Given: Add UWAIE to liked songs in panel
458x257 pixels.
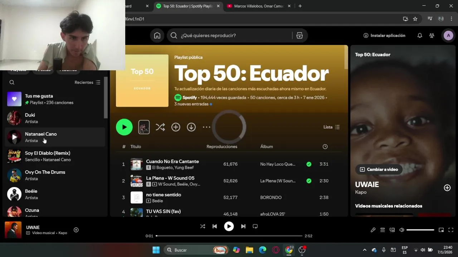Looking at the screenshot, I should 447,188.
